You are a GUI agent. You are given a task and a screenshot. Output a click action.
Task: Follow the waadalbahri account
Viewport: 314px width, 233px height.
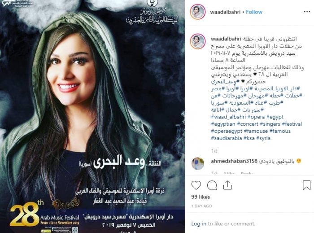click(x=254, y=12)
